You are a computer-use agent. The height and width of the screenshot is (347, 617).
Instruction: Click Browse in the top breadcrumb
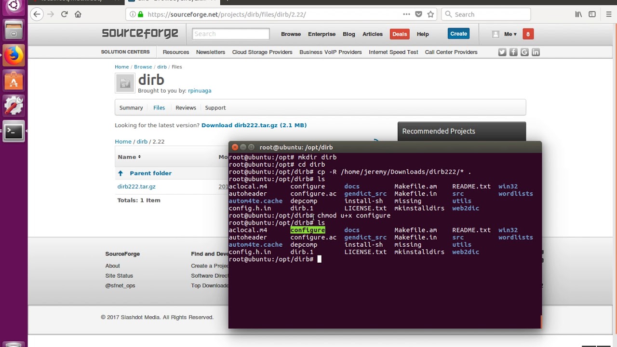(x=143, y=67)
